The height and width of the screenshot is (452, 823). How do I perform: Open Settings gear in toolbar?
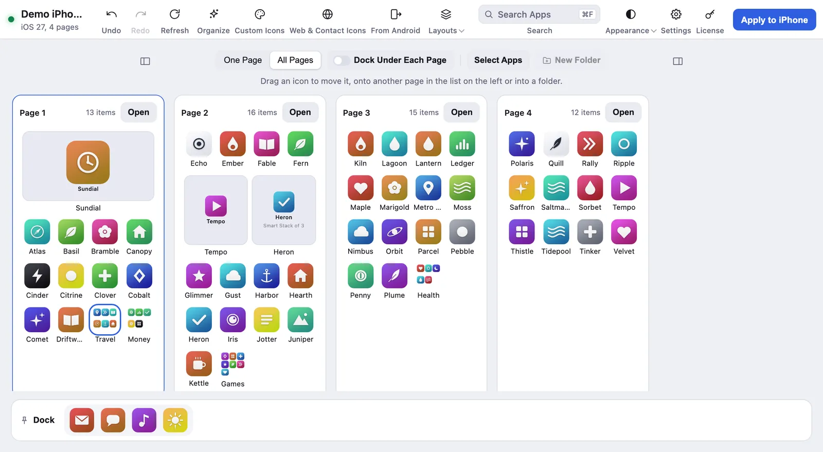pyautogui.click(x=676, y=14)
